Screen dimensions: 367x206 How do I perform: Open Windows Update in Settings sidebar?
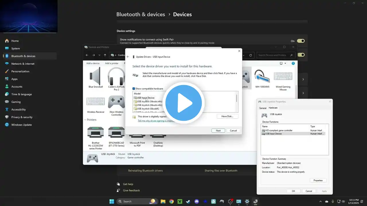click(21, 125)
